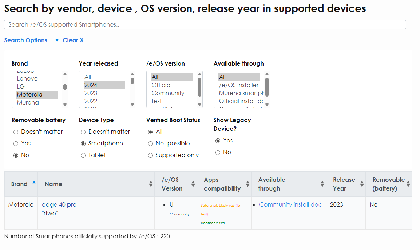This screenshot has width=420, height=250.
Task: Click Brand list scroll down arrow
Action: pos(65,105)
